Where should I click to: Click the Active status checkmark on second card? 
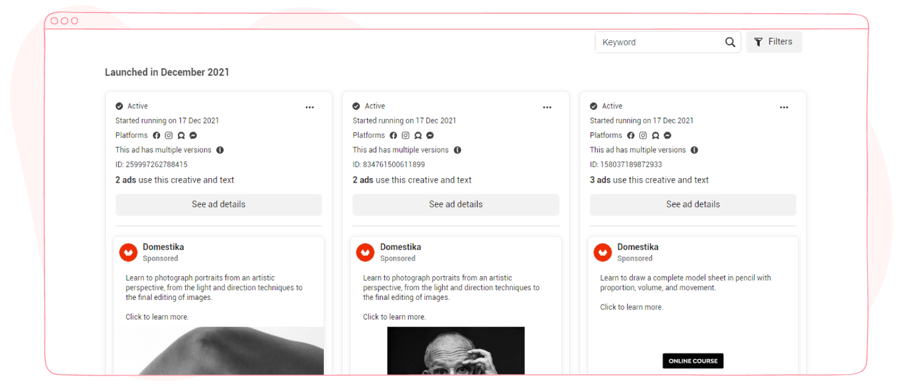tap(356, 106)
